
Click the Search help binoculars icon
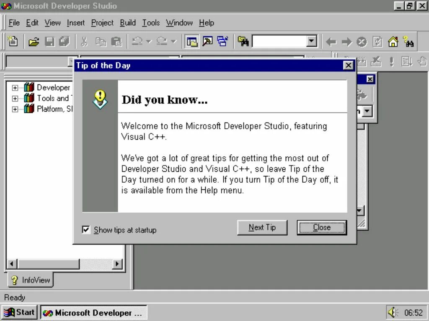click(408, 42)
